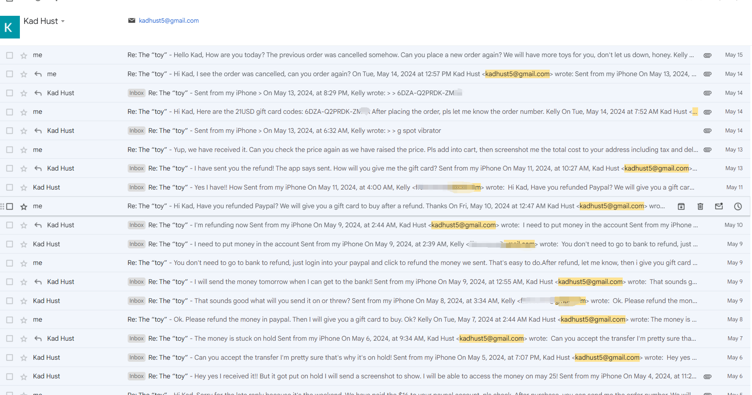Snooze the hovered email with clock icon
Screen dimensions: 752x395
pyautogui.click(x=738, y=207)
